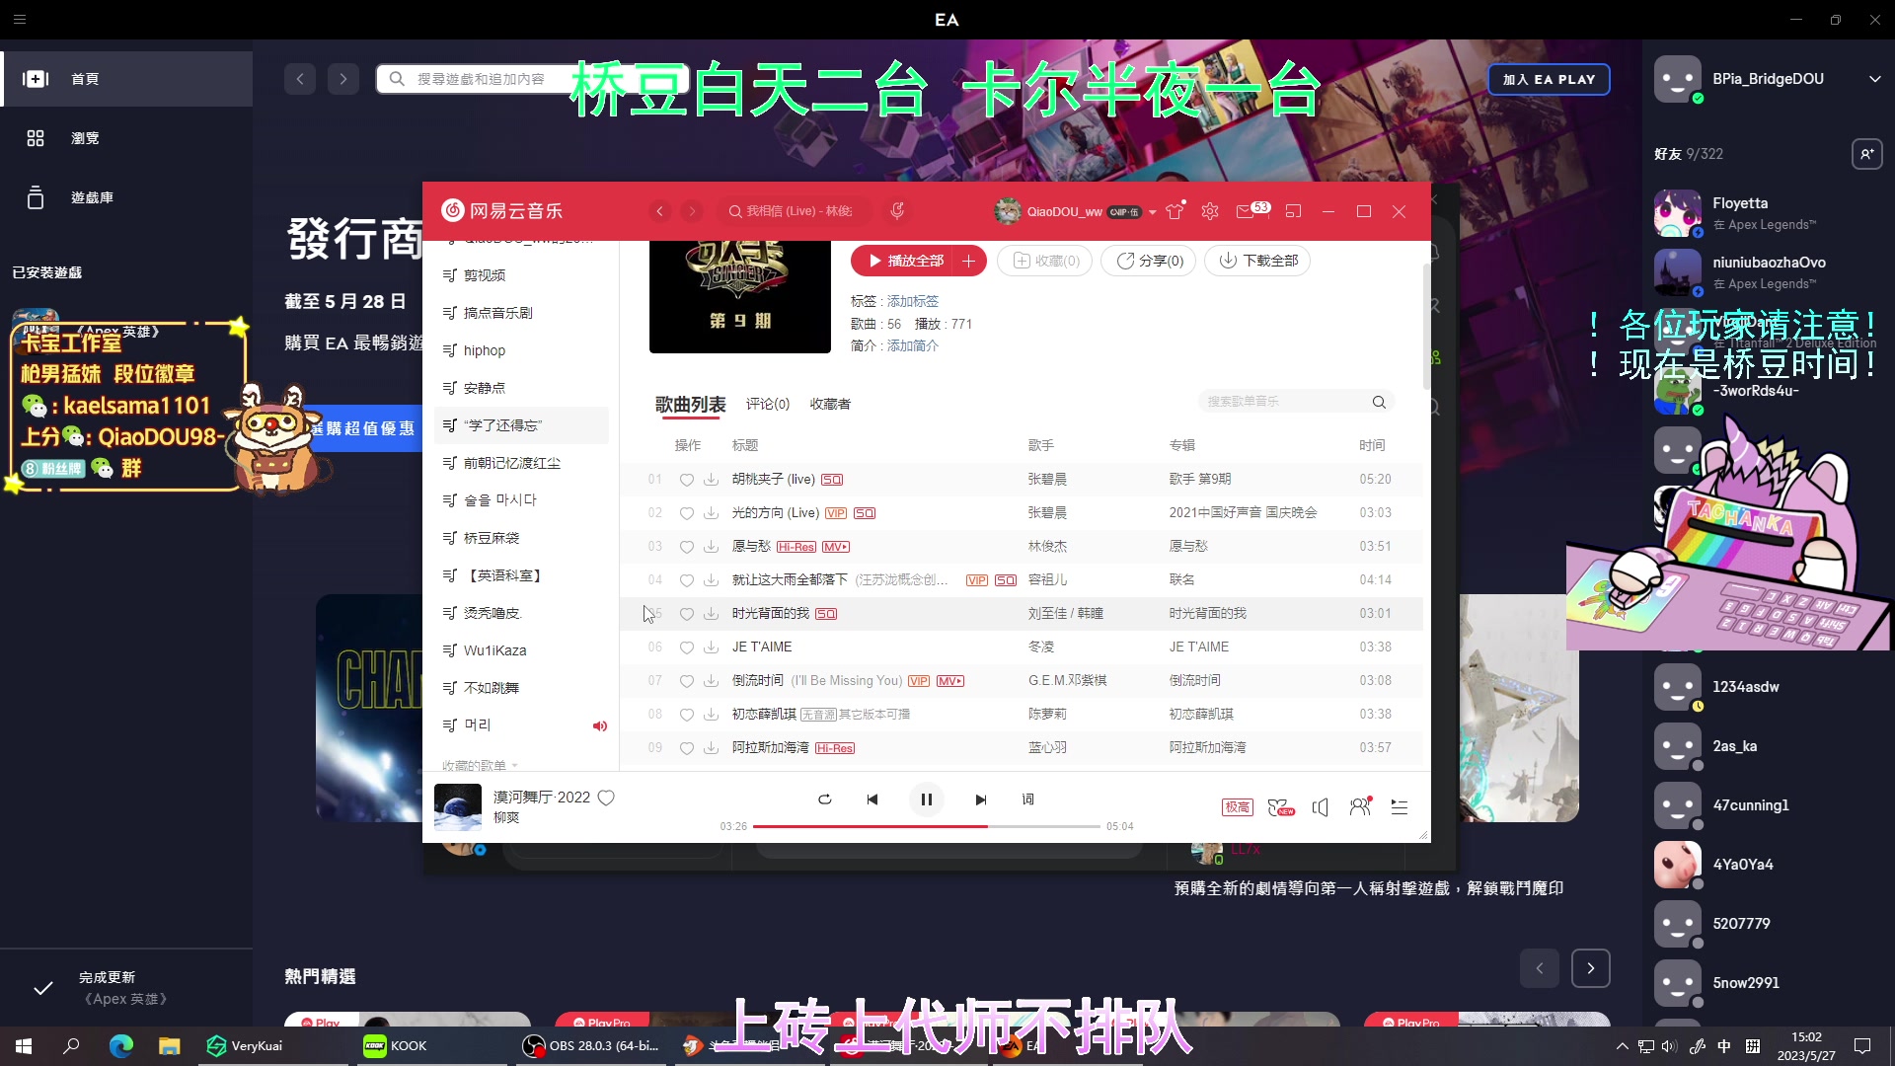Show next items in 熱門精選 carousel

click(1590, 968)
